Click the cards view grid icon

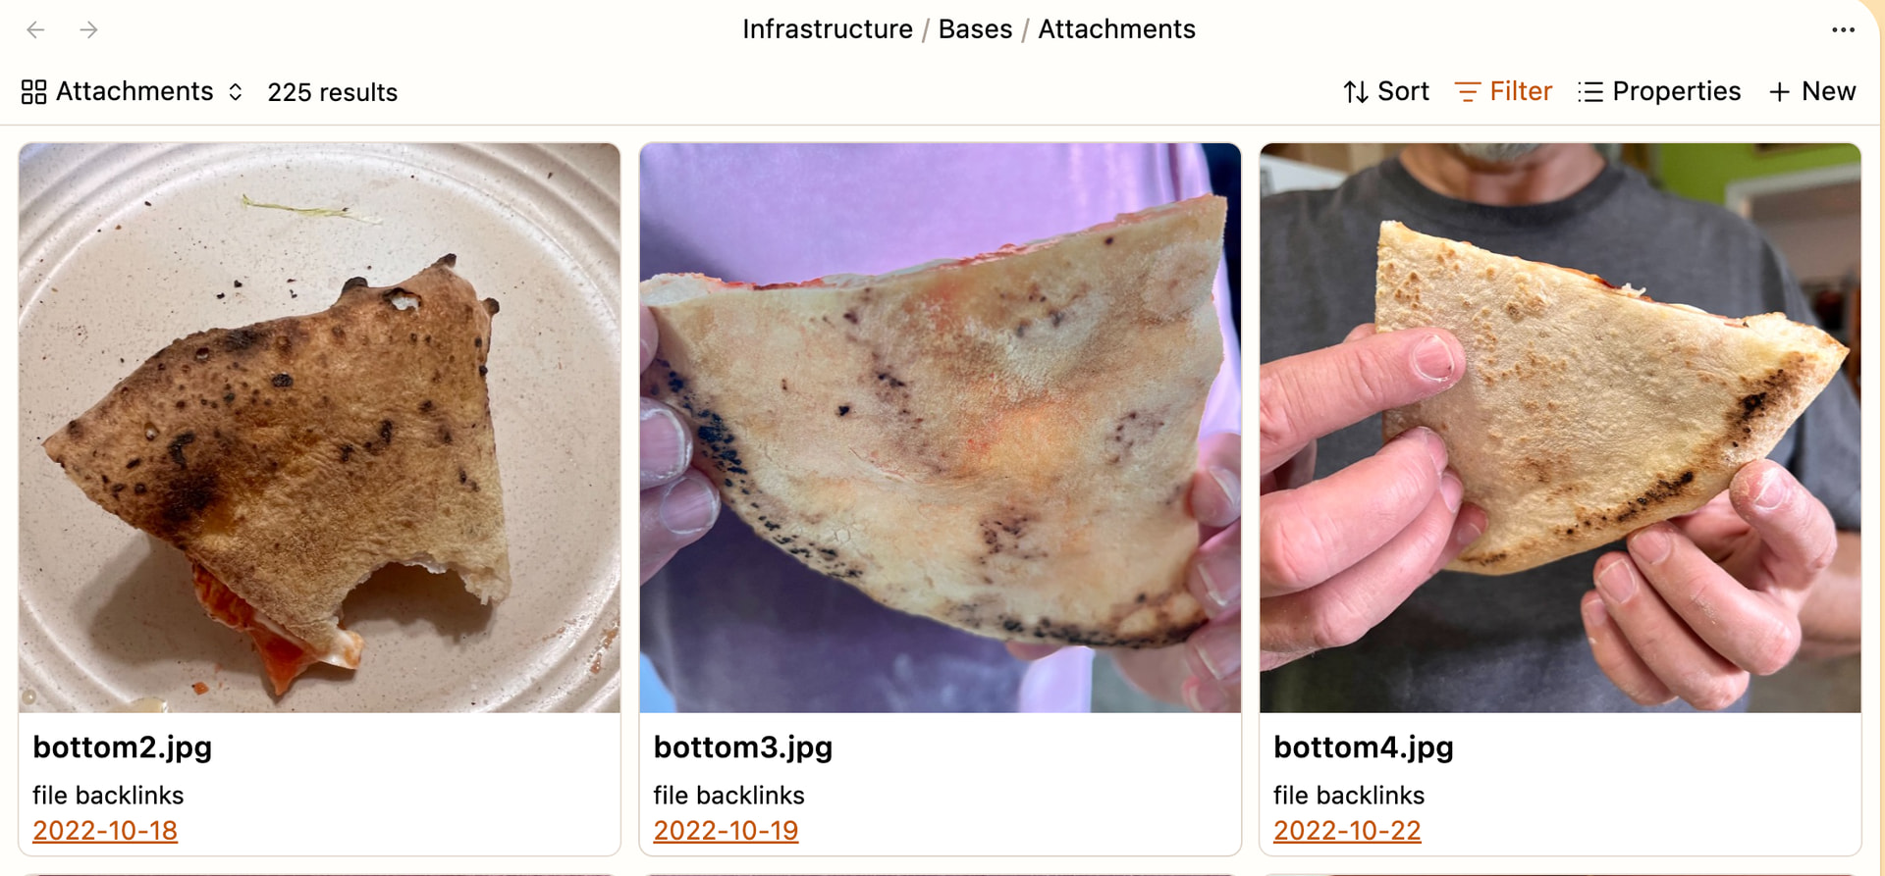click(33, 92)
